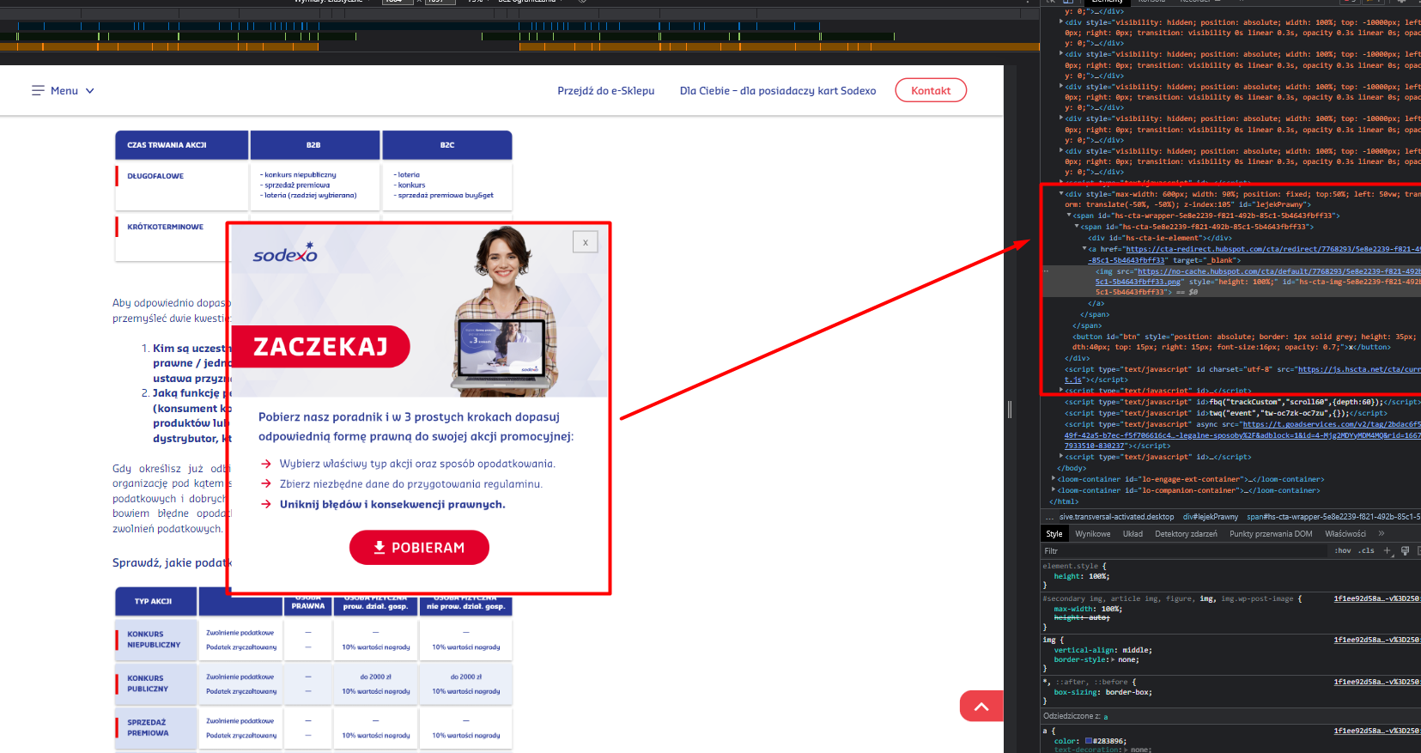
Task: Click the CZAS TRWANIA AKCJI header cell
Action: click(182, 145)
